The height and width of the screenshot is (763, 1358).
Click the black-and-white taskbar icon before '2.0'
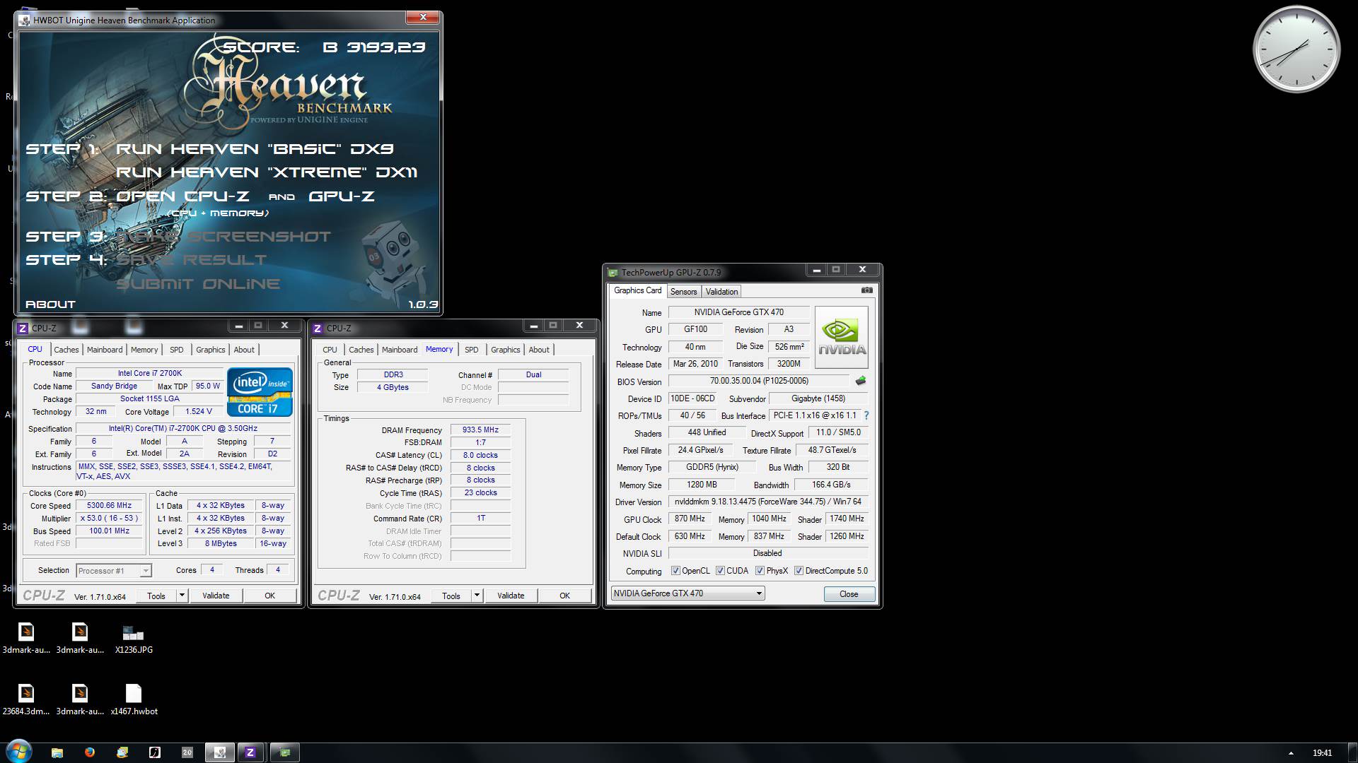[155, 752]
